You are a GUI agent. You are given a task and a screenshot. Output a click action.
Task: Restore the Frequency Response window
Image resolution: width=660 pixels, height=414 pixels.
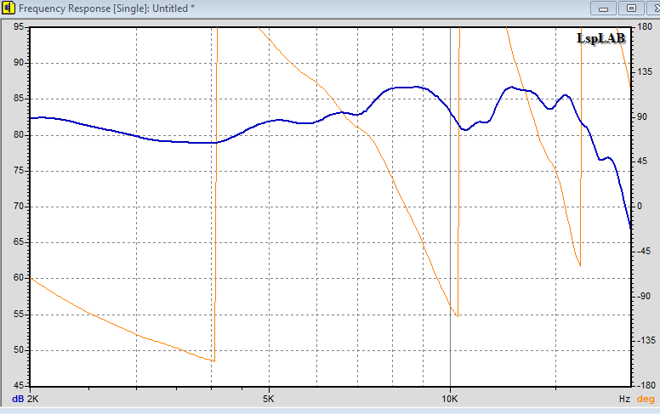click(x=631, y=9)
